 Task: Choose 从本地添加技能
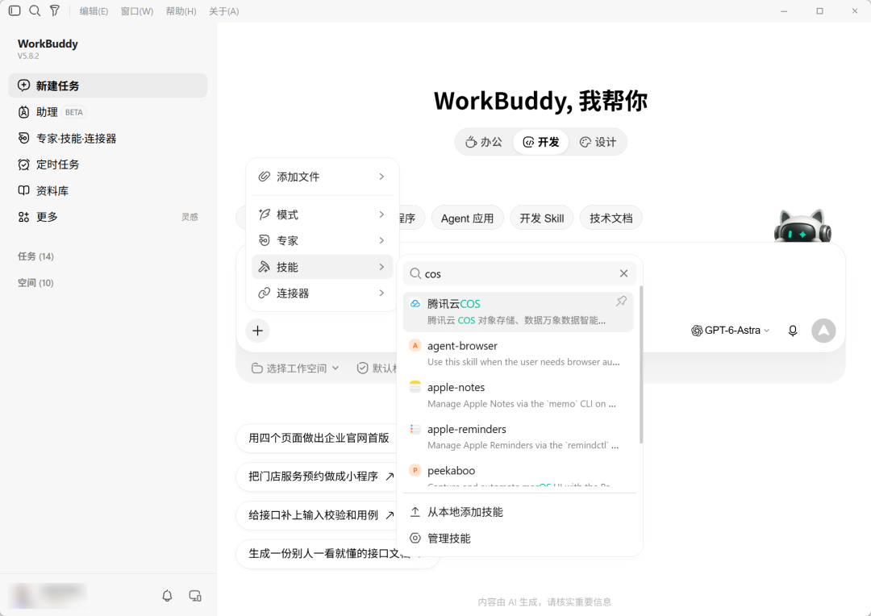[519, 512]
